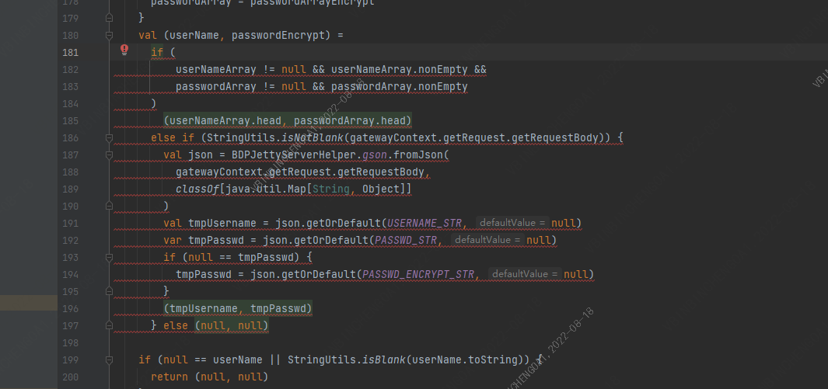Screen dimensions: 828x389
Task: Toggle the fold end marker at line 195
Action: coord(110,291)
